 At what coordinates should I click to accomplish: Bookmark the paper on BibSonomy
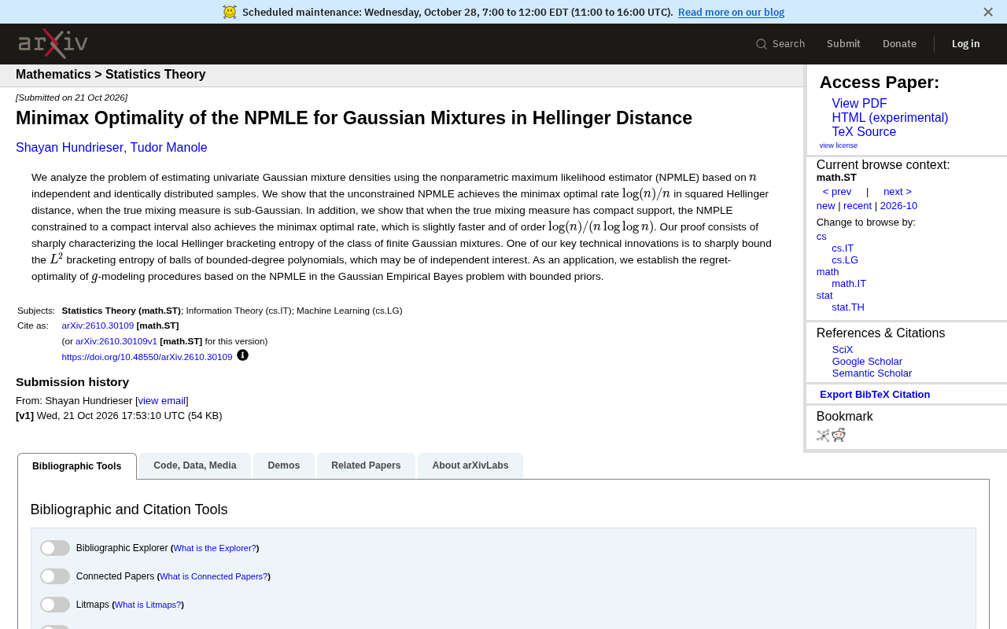[823, 436]
